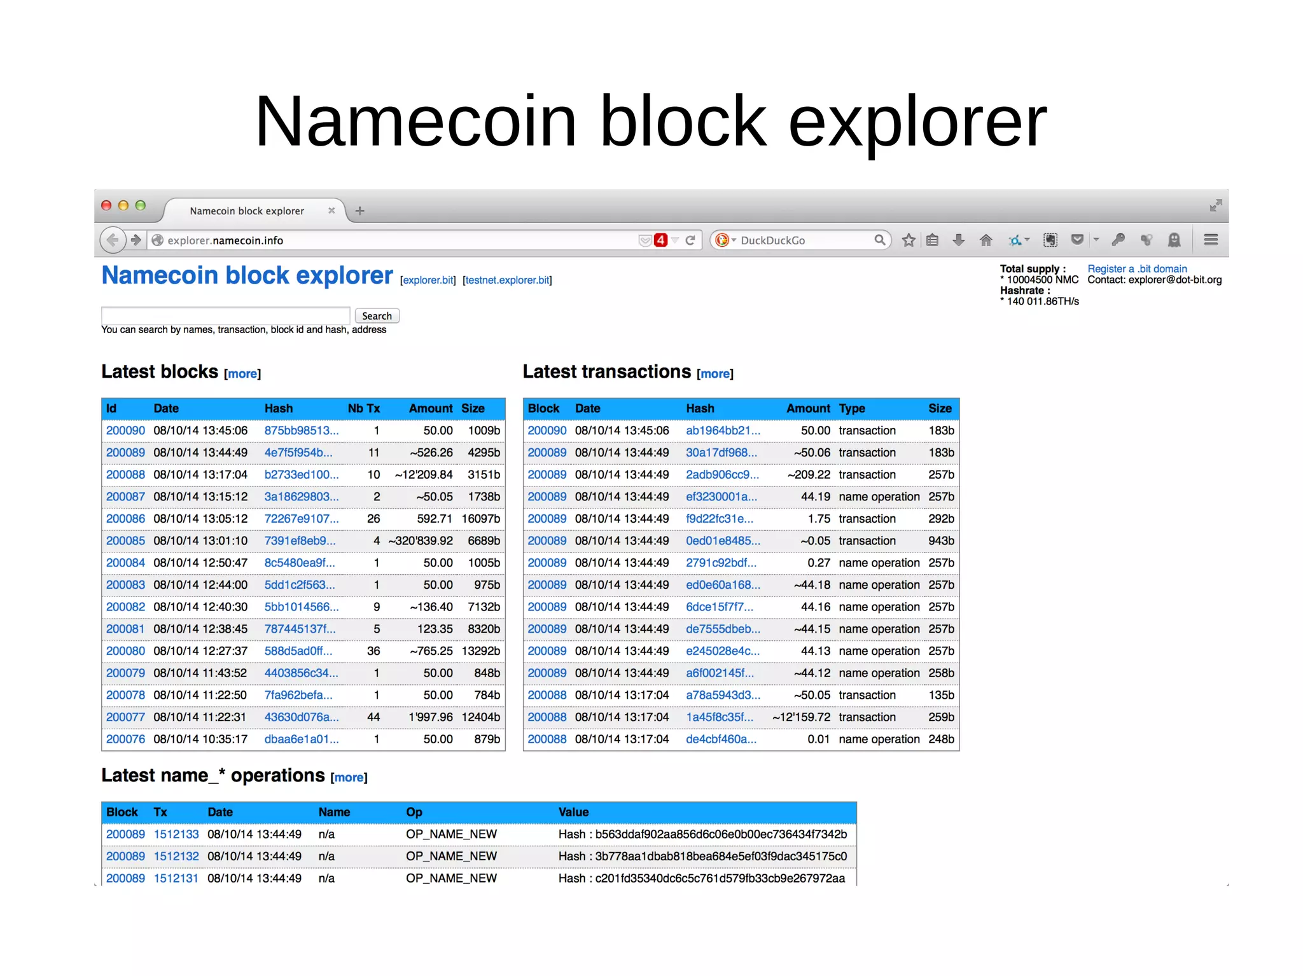Click the home icon in toolbar

coord(986,240)
